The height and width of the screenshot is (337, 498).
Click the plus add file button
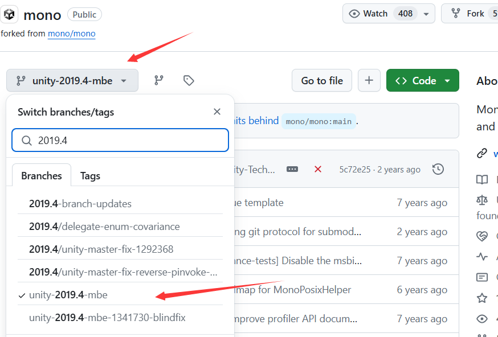[x=369, y=81]
